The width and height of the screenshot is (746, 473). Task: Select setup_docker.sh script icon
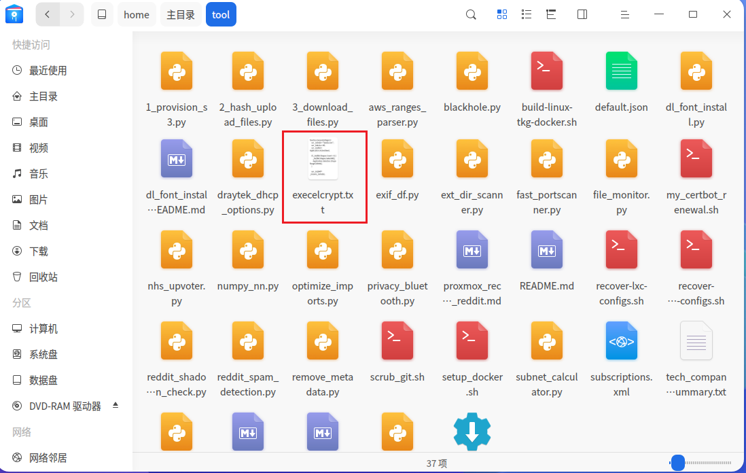tap(472, 340)
